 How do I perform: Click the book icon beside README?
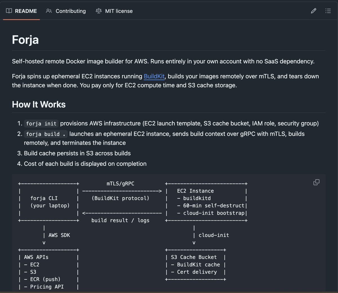coord(9,11)
